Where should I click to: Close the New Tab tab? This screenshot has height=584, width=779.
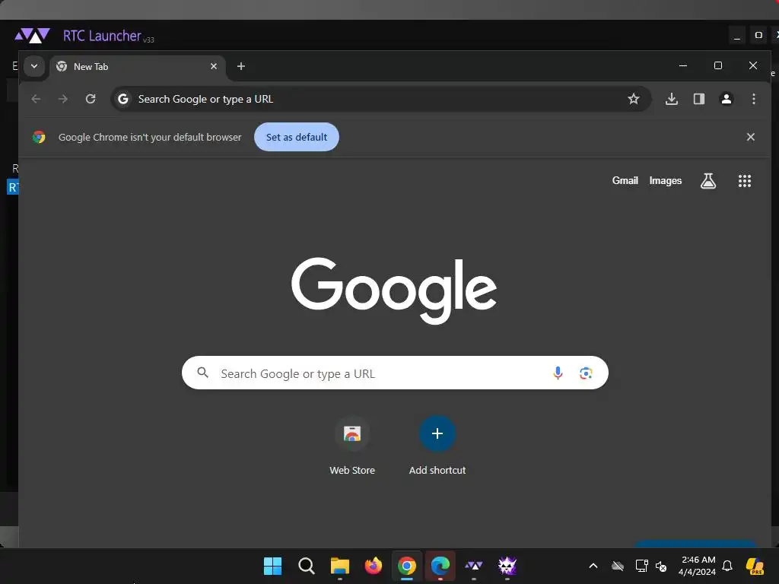click(214, 66)
